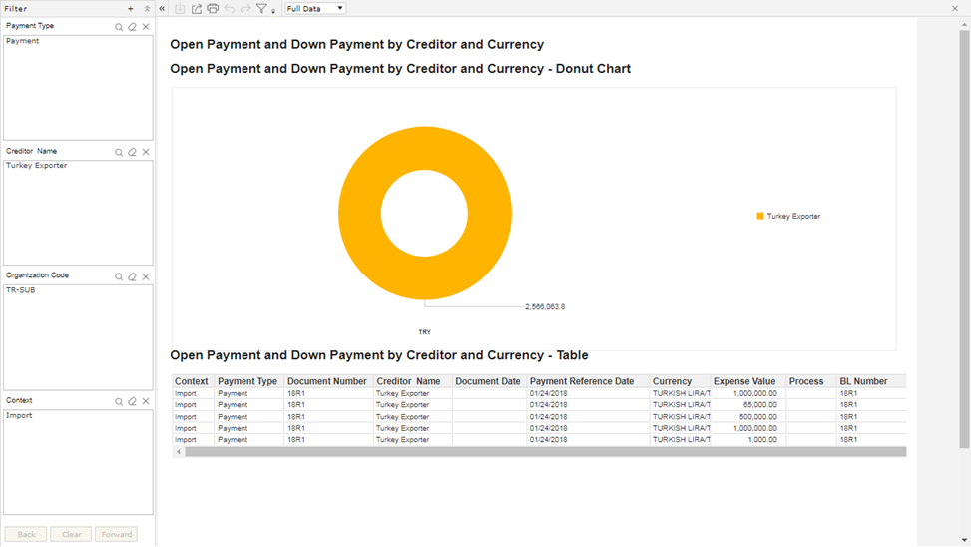The height and width of the screenshot is (547, 971).
Task: Select TR-SUB in Organization Code list
Action: coord(20,290)
